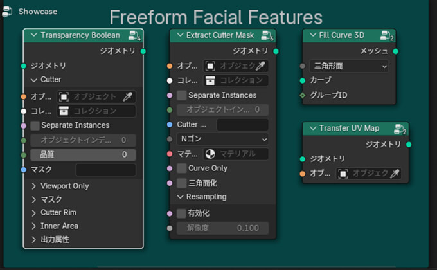This screenshot has width=437, height=270.
Task: Click material sphere icon in Extract Cutter Mask
Action: (x=210, y=154)
